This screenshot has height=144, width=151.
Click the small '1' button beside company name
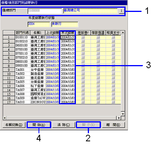[121, 11]
